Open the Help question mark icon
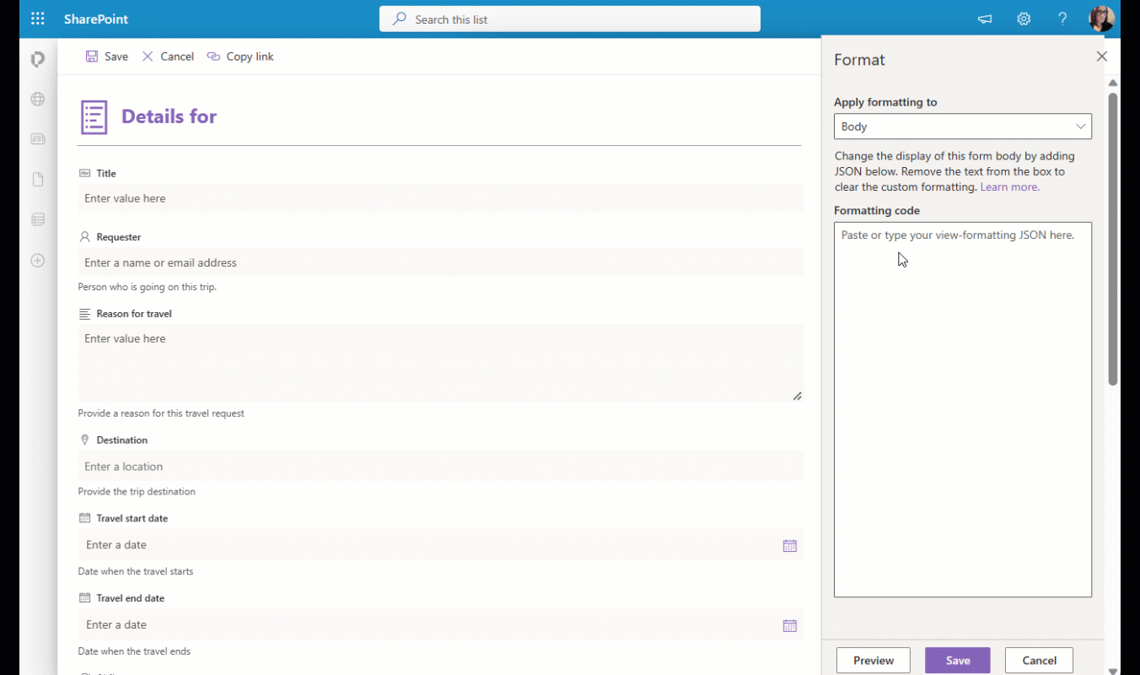 (1062, 19)
